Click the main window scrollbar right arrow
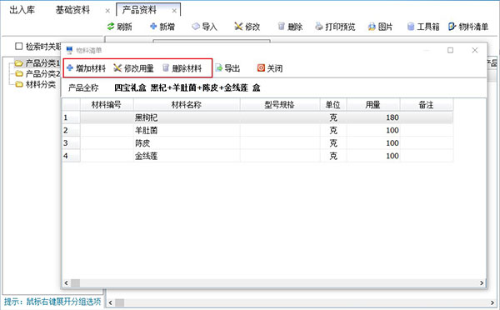Screen dimensions: 500x310 pyautogui.click(x=493, y=302)
